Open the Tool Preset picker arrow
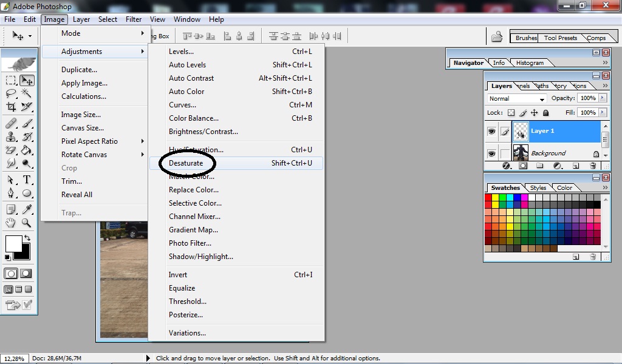Image resolution: width=622 pixels, height=364 pixels. tap(30, 36)
